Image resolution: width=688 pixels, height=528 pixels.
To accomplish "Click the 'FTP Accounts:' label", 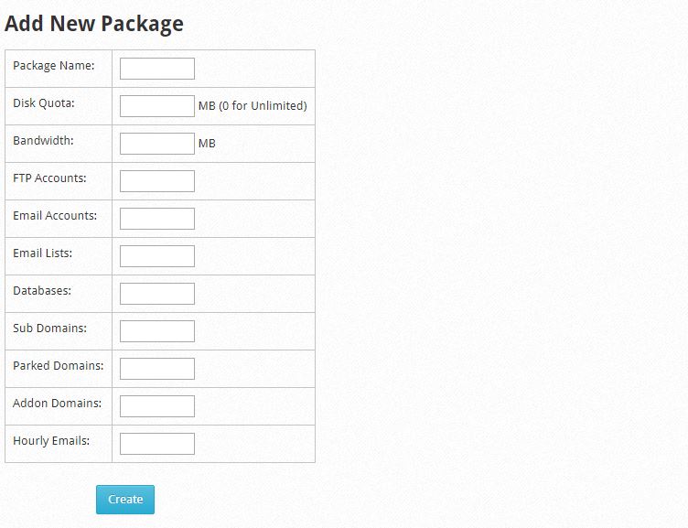I will coord(49,178).
